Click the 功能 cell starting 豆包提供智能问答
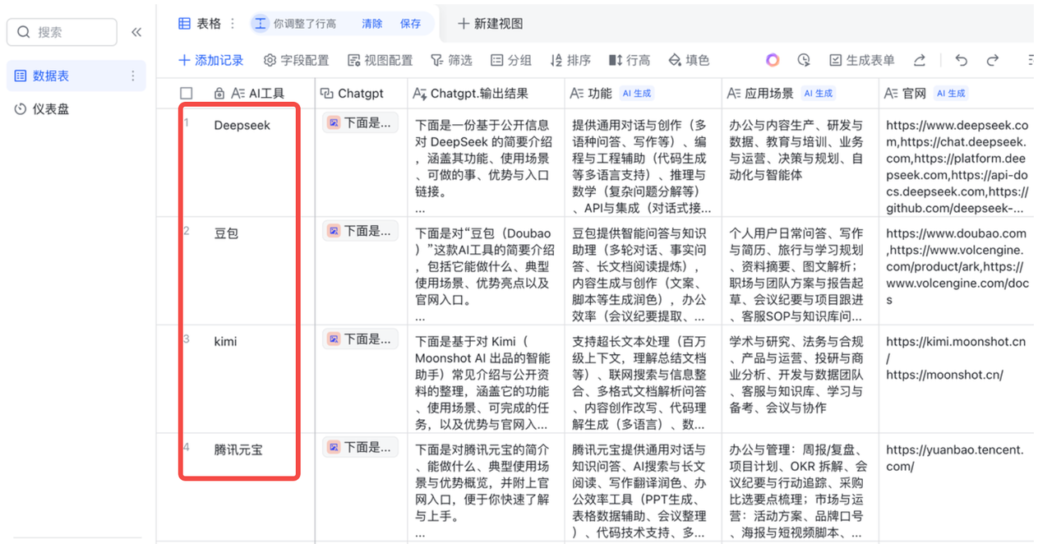 pos(644,270)
